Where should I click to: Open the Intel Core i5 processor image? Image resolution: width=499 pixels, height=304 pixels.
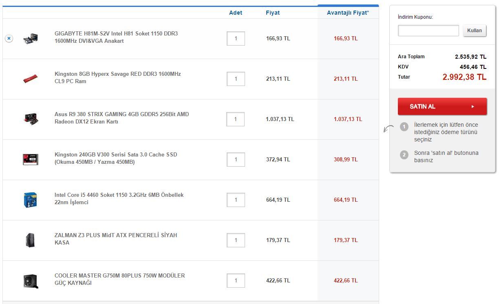coord(31,200)
